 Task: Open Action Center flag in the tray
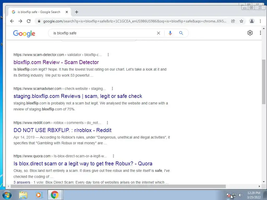(x=228, y=195)
